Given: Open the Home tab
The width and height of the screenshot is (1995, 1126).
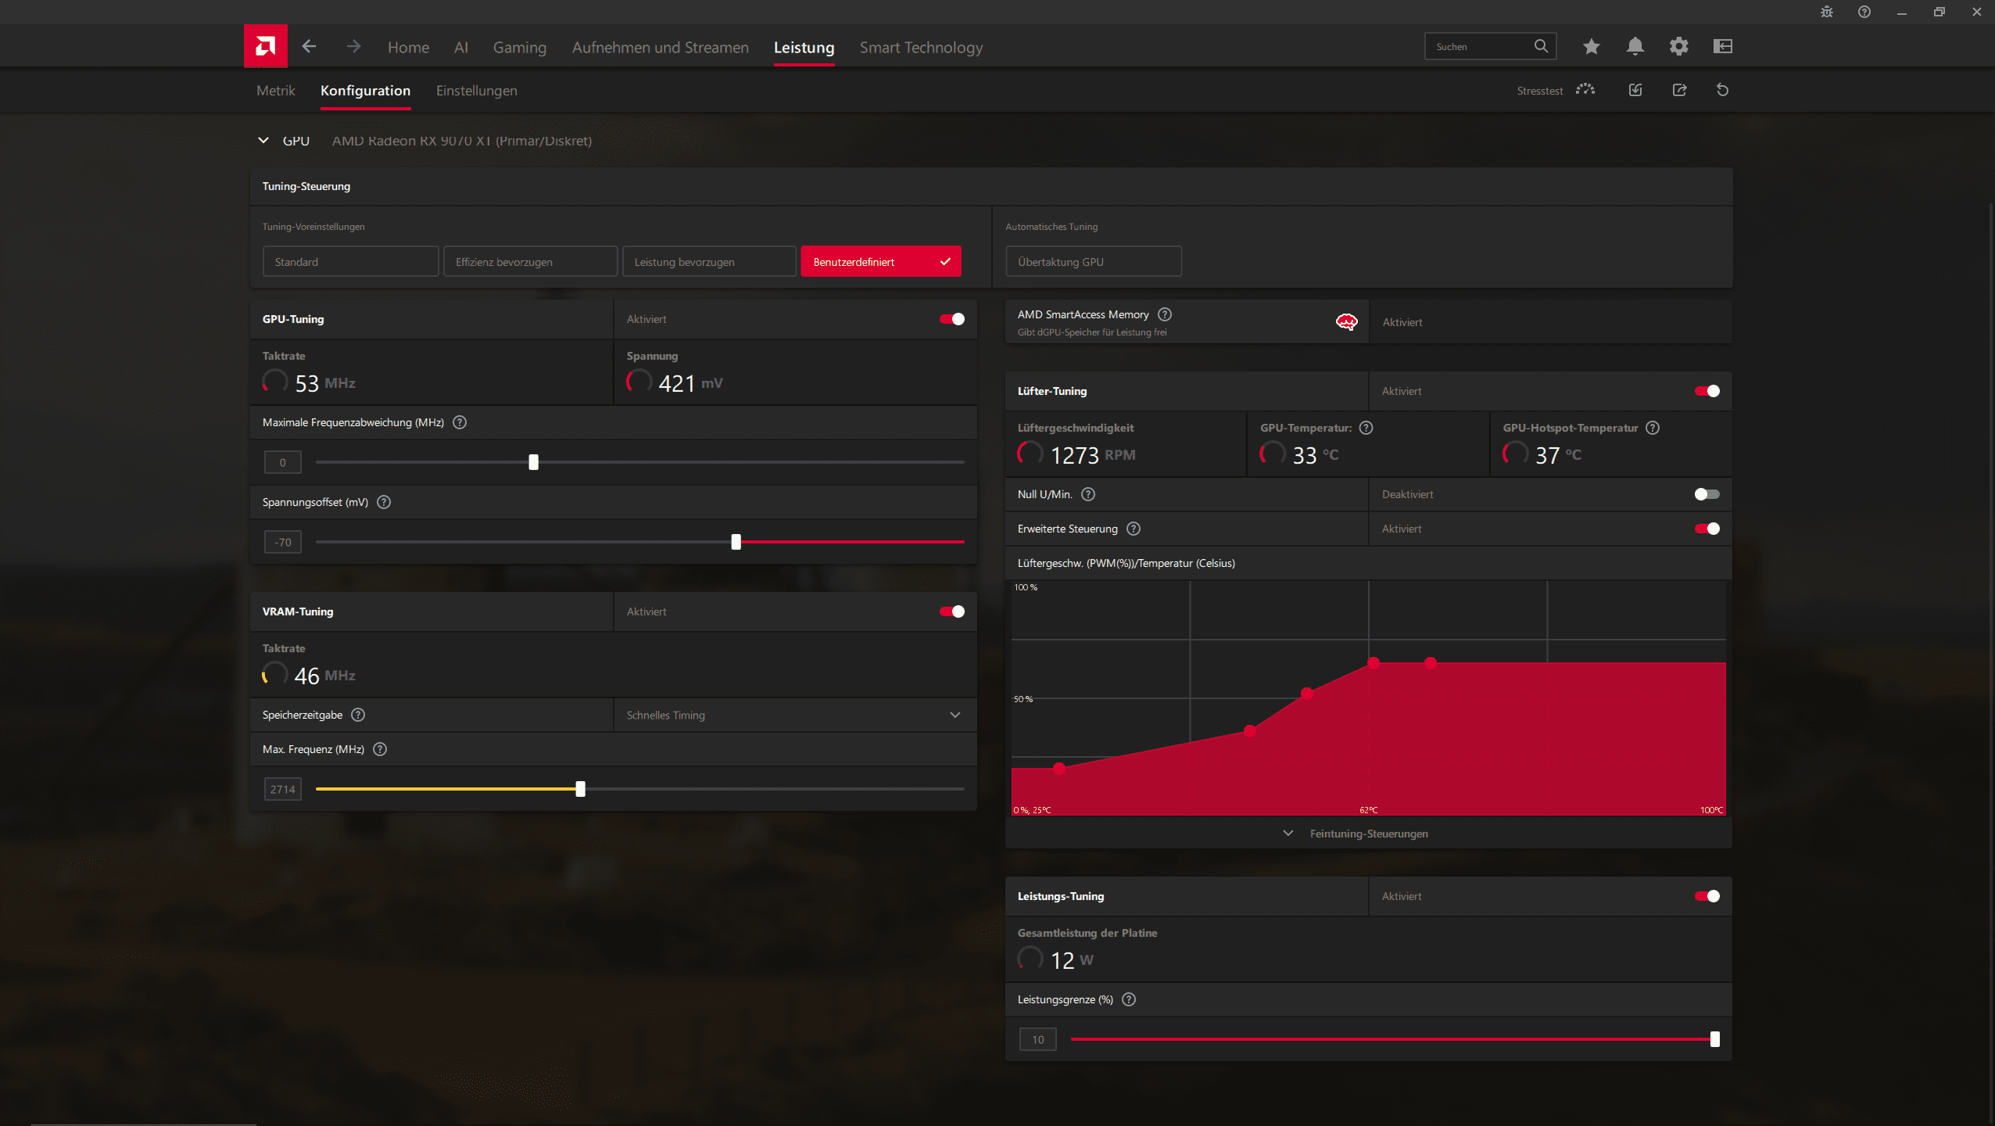Looking at the screenshot, I should [408, 48].
